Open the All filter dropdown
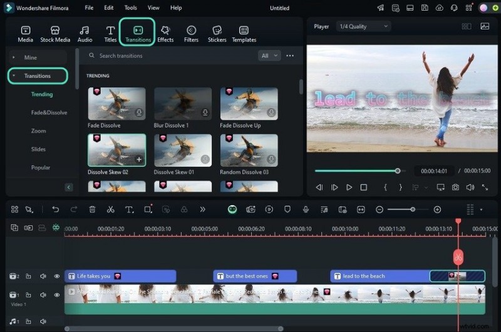501x332 pixels. pos(269,56)
